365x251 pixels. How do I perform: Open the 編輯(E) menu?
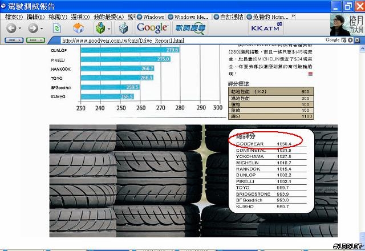point(35,17)
